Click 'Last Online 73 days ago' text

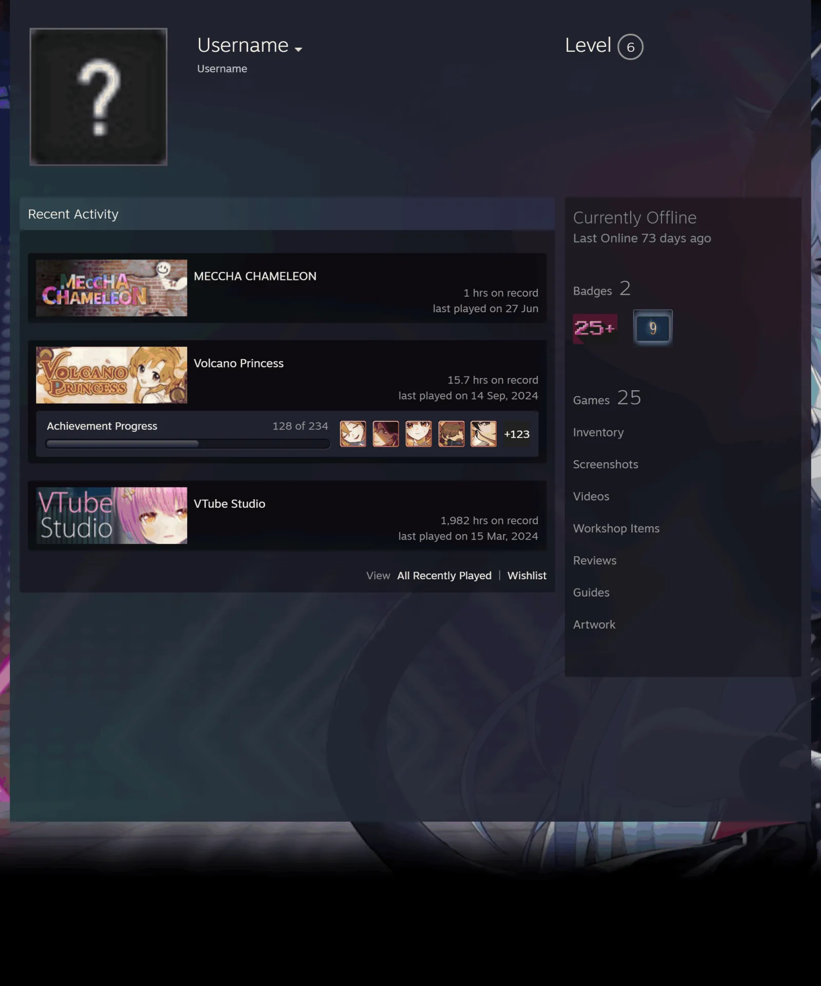[642, 238]
